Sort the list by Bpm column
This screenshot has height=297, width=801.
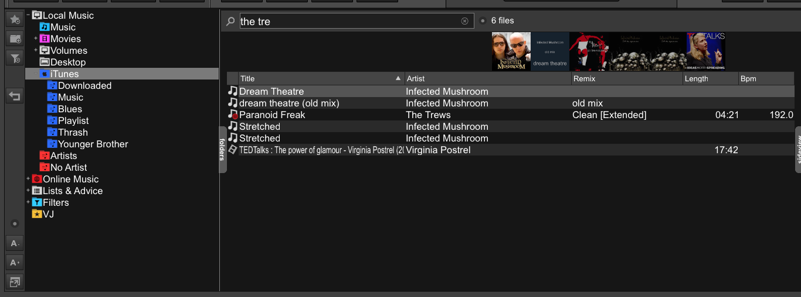tap(766, 78)
